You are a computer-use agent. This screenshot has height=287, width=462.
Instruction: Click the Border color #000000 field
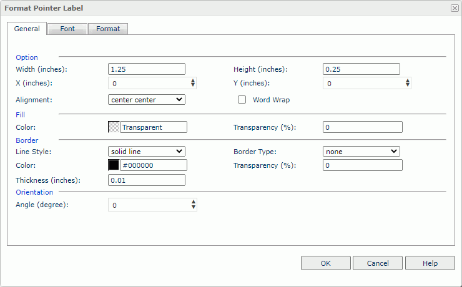[154, 165]
